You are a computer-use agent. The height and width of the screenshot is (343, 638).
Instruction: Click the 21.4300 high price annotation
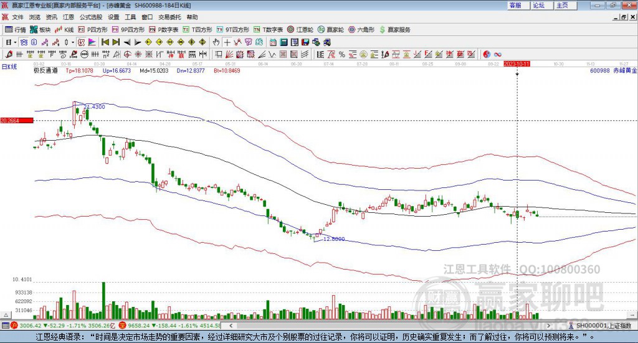pyautogui.click(x=95, y=107)
